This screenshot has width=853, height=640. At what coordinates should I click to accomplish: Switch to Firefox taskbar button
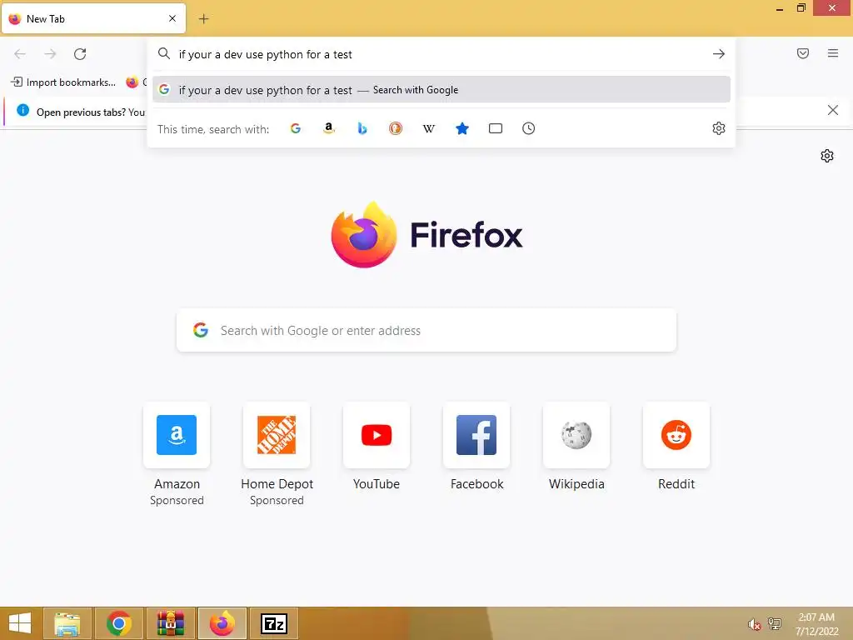[x=222, y=623]
